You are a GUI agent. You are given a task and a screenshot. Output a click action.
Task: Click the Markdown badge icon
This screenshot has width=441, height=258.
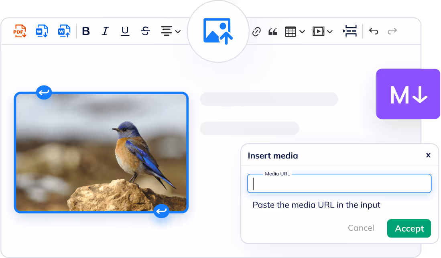pos(408,94)
